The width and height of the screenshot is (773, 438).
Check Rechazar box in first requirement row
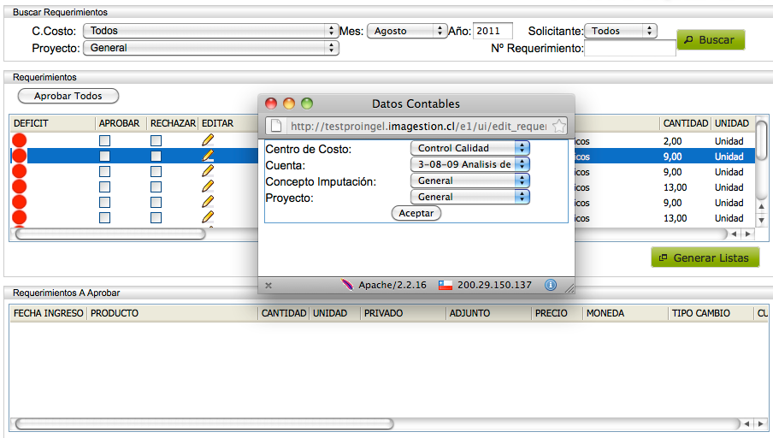coord(156,140)
